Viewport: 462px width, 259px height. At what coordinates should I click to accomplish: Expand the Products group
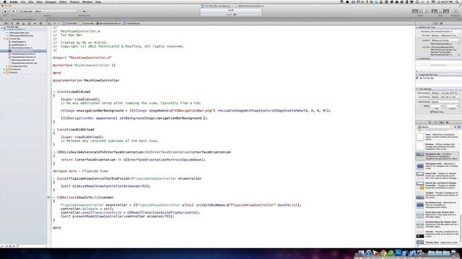click(4, 72)
